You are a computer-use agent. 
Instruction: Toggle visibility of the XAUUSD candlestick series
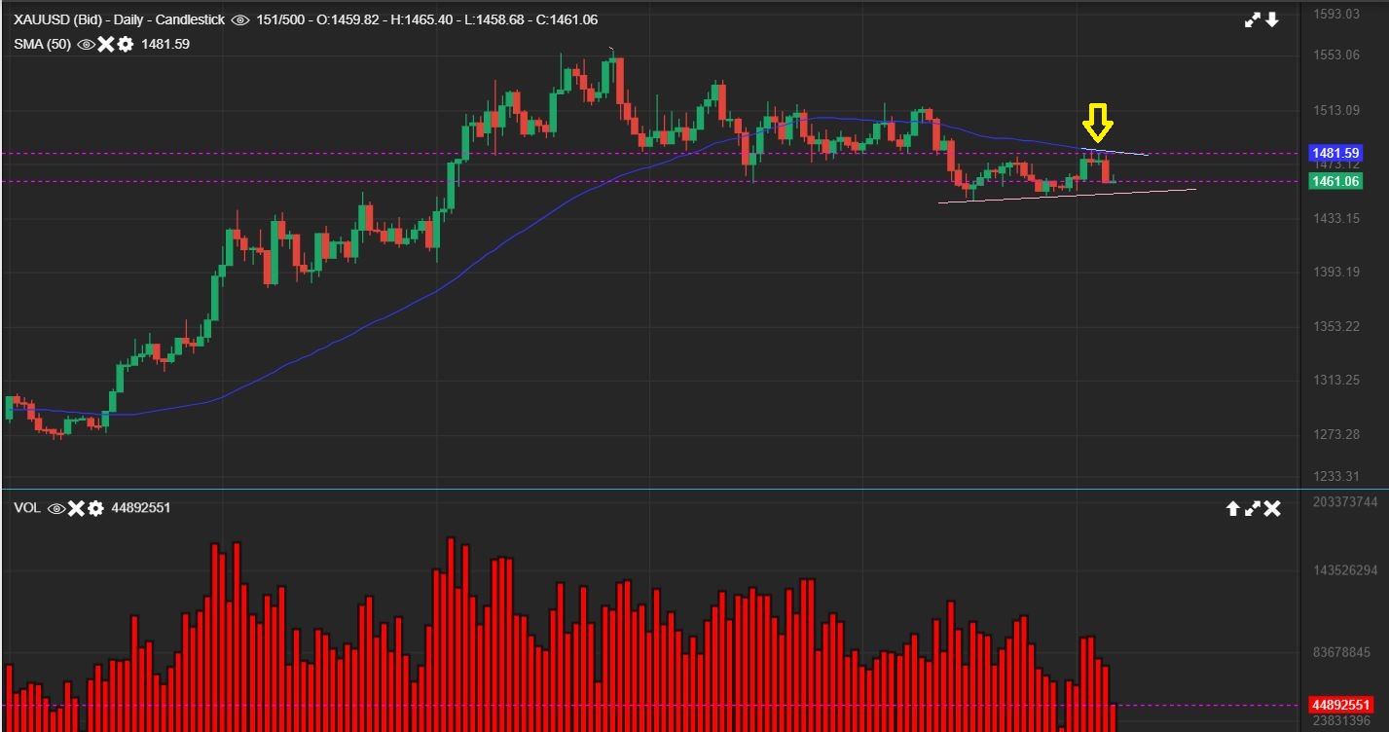pyautogui.click(x=240, y=19)
